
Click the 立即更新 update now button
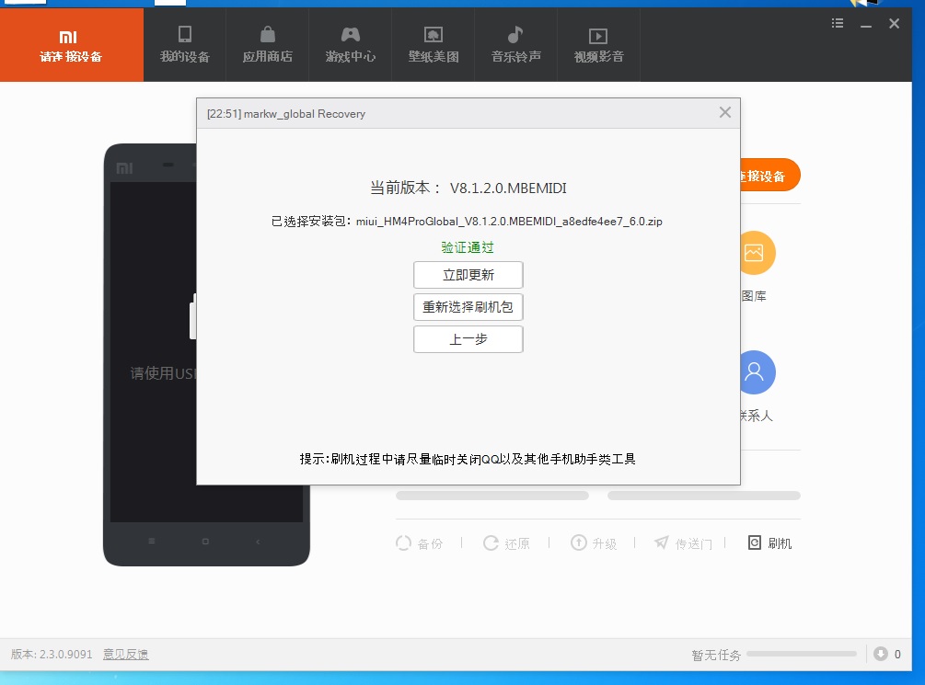click(x=468, y=275)
